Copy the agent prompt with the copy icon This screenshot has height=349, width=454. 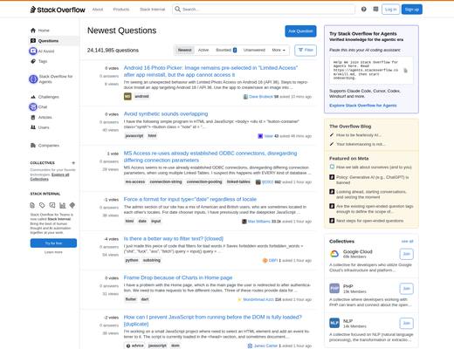pyautogui.click(x=405, y=71)
